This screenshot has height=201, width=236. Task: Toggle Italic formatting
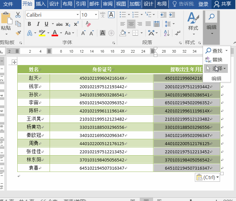click(x=38, y=24)
